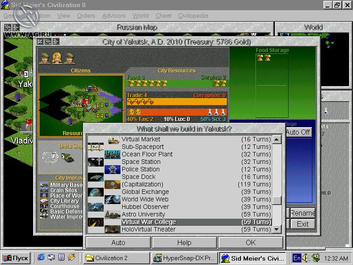Open the Orders menu

pyautogui.click(x=86, y=15)
